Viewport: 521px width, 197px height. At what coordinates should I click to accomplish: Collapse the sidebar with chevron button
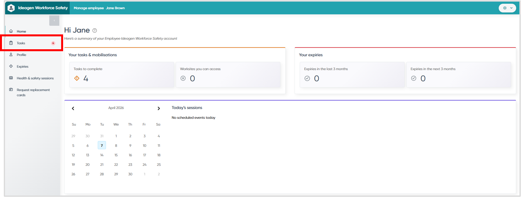(x=54, y=20)
